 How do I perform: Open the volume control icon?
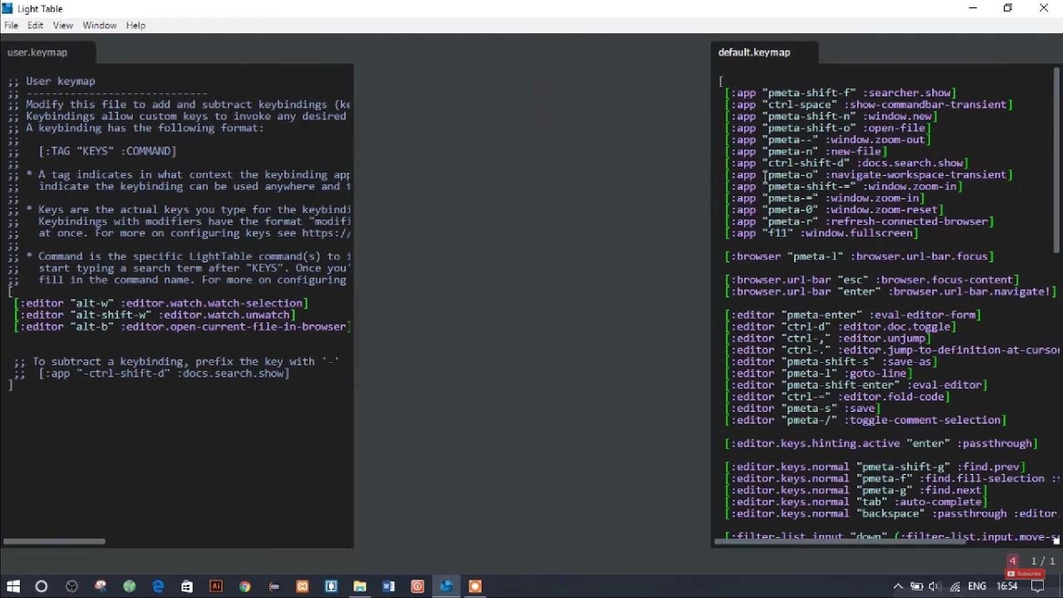[935, 586]
